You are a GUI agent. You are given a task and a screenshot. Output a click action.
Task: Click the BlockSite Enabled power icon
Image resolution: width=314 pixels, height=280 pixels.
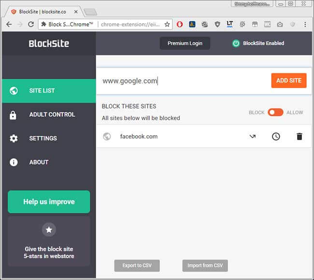[236, 43]
